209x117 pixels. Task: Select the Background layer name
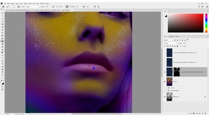coord(176,97)
